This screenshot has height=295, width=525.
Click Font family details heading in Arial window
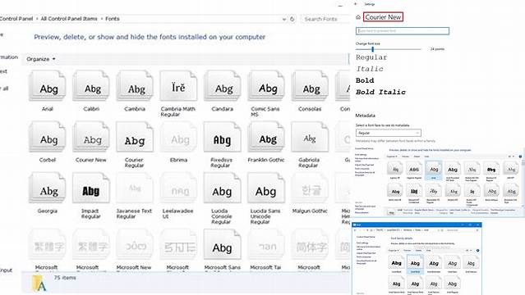click(x=402, y=238)
